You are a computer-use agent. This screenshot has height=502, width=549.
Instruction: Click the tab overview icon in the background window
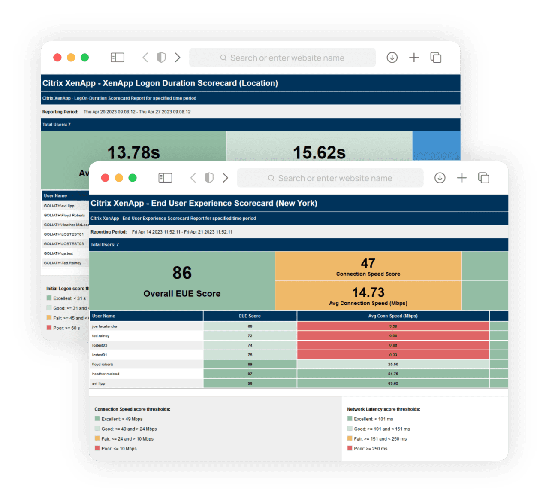point(436,57)
